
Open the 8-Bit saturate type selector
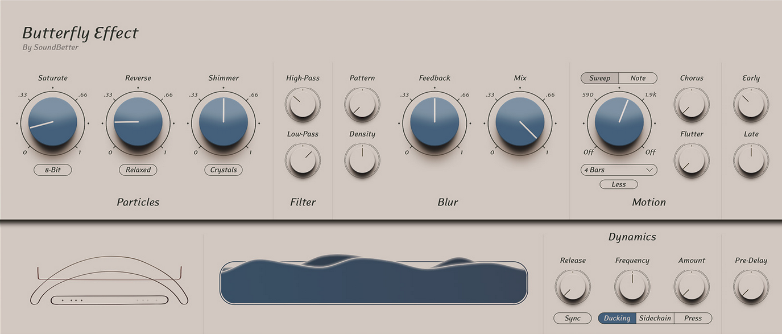click(53, 170)
